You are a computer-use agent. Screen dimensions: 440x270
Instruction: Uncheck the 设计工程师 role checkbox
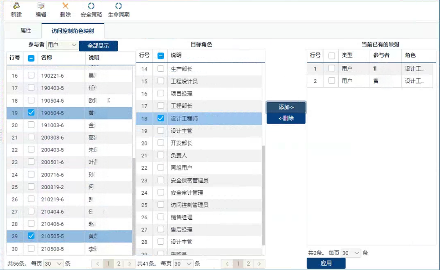[160, 118]
